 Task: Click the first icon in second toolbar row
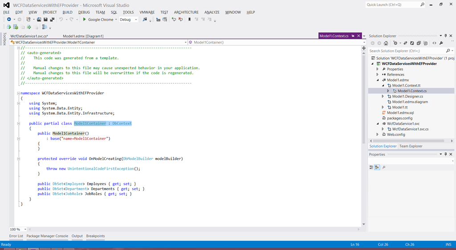tap(9, 27)
